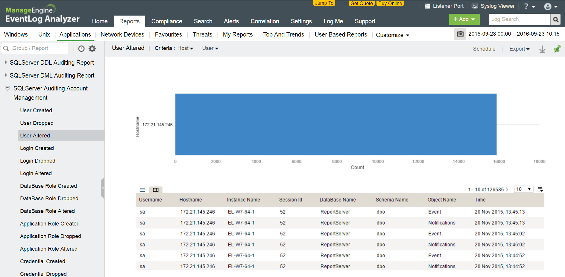The height and width of the screenshot is (277, 565).
Task: Click the Schedule link
Action: click(x=484, y=49)
